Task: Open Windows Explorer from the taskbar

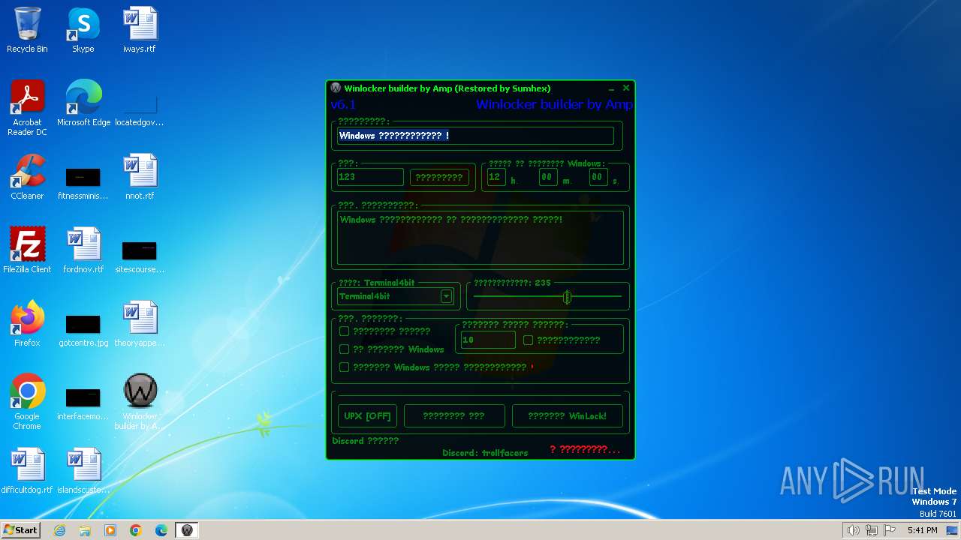Action: [85, 530]
